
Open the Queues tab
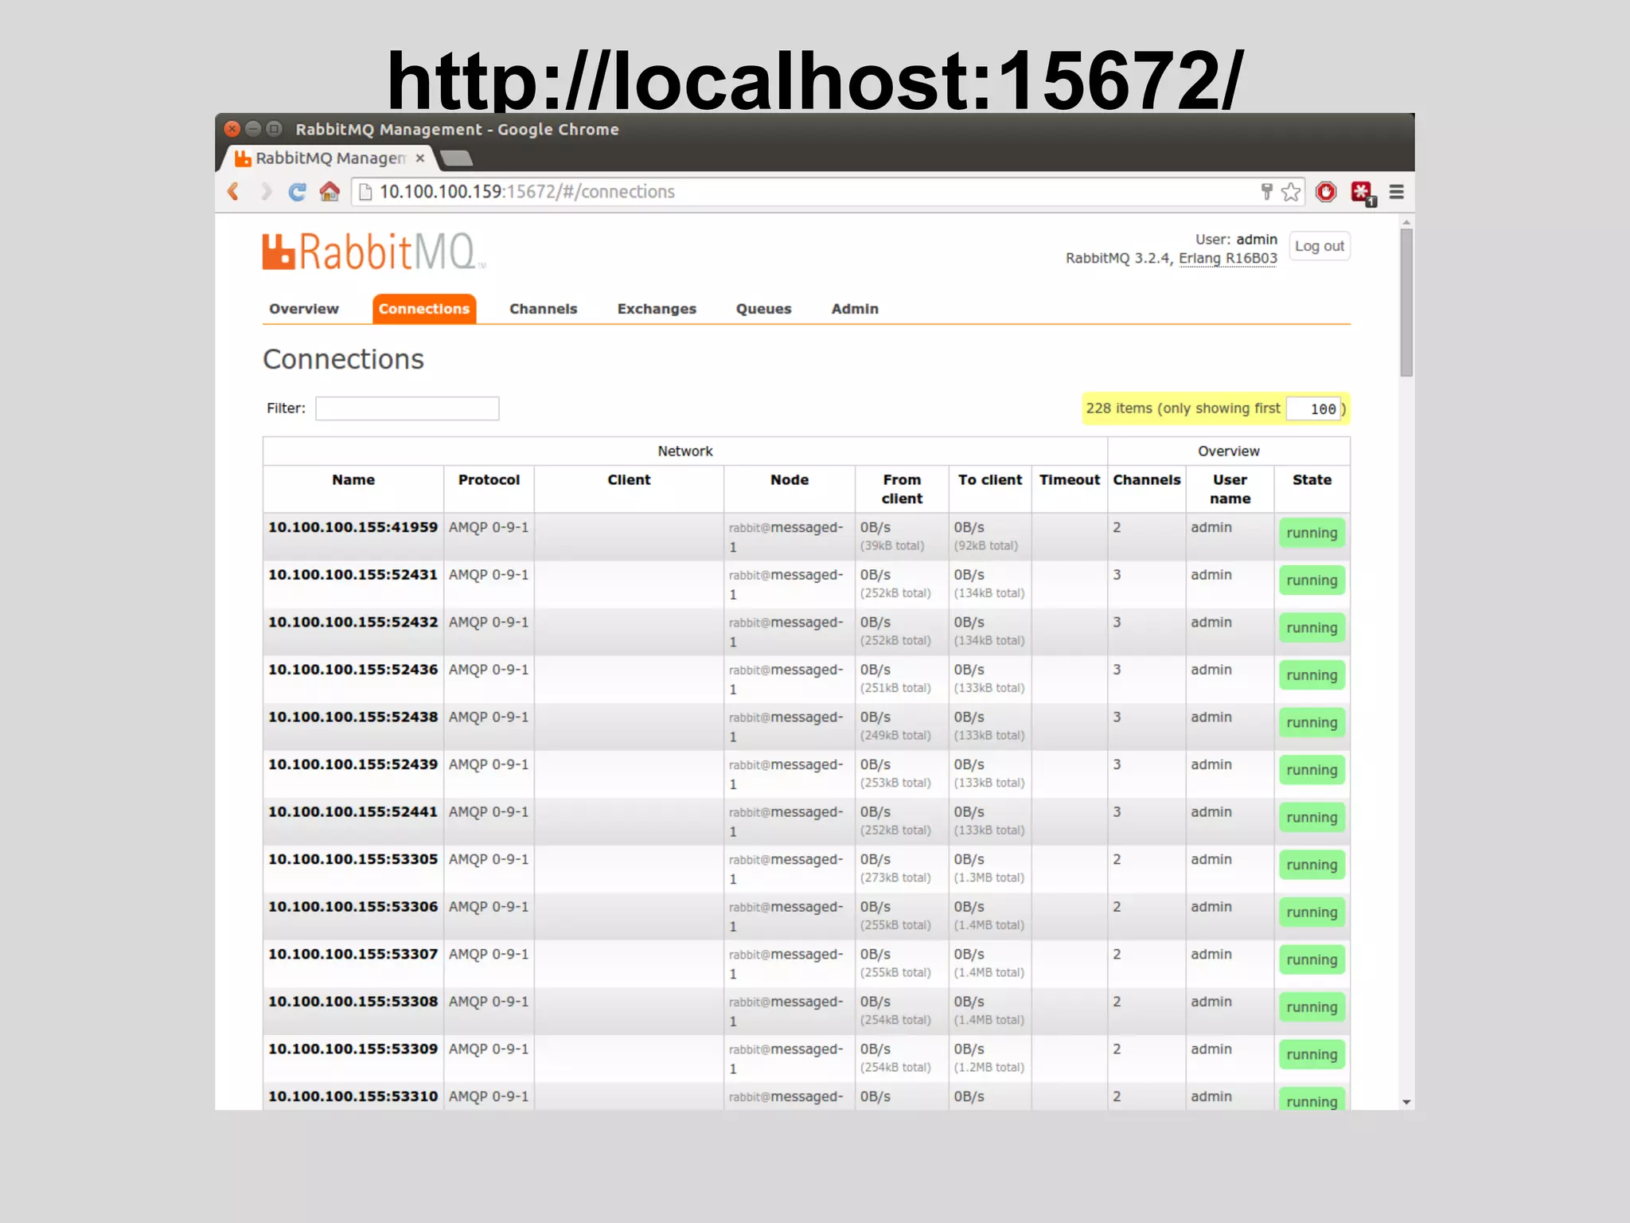(763, 309)
